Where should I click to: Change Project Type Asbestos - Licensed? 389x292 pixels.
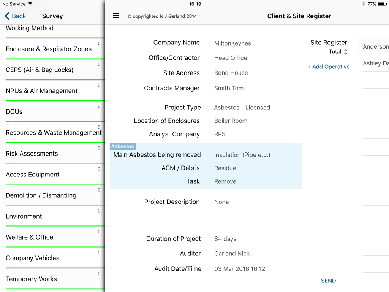point(242,108)
